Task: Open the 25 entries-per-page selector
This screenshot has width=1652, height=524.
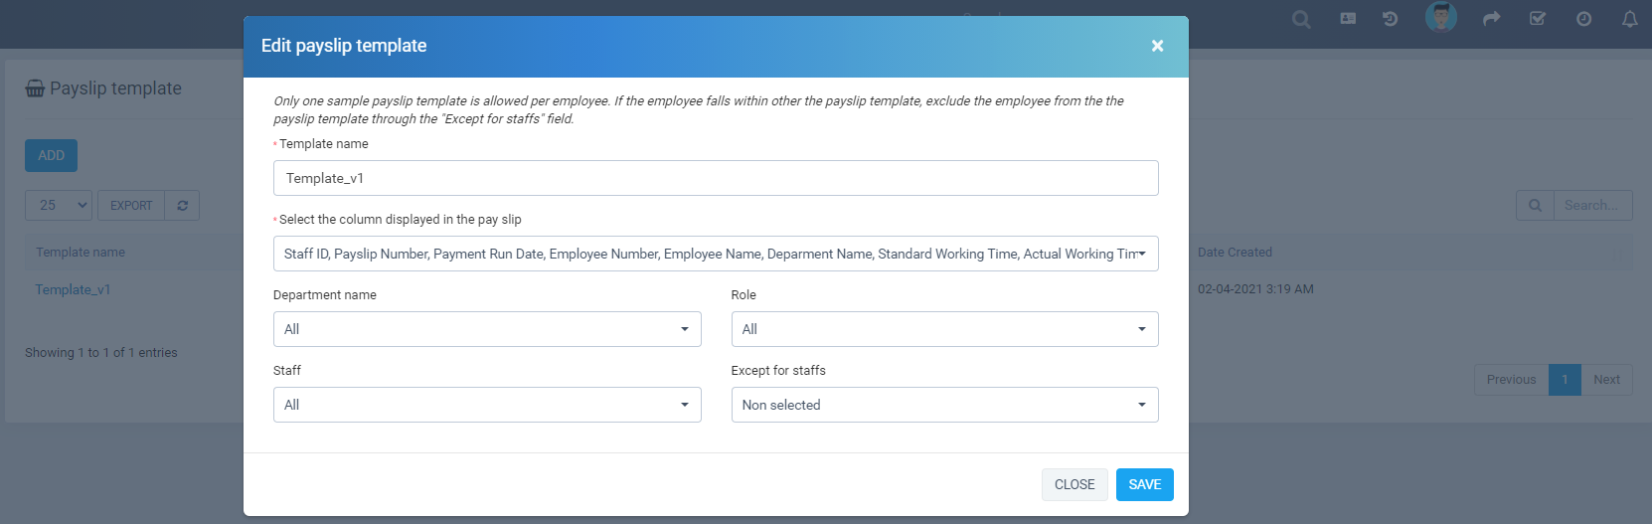Action: click(59, 206)
